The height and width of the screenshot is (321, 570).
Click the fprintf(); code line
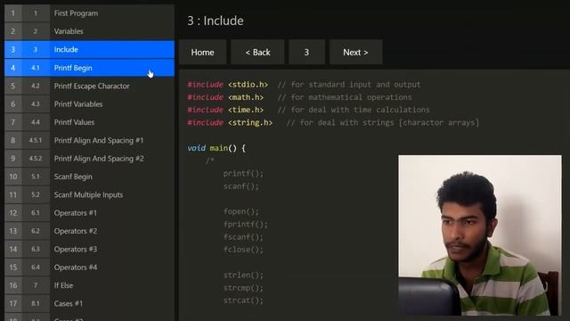(x=246, y=224)
